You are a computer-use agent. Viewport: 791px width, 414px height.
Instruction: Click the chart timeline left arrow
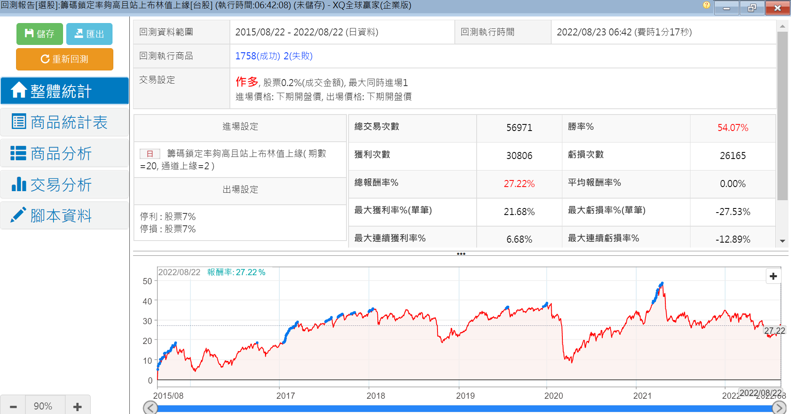150,408
